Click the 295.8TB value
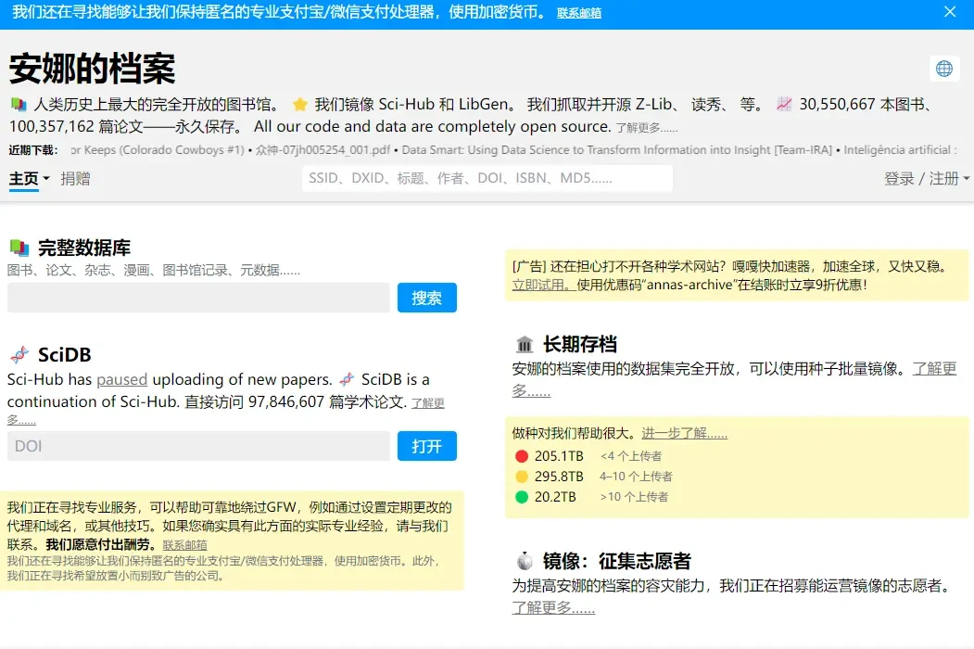This screenshot has height=649, width=974. point(559,477)
